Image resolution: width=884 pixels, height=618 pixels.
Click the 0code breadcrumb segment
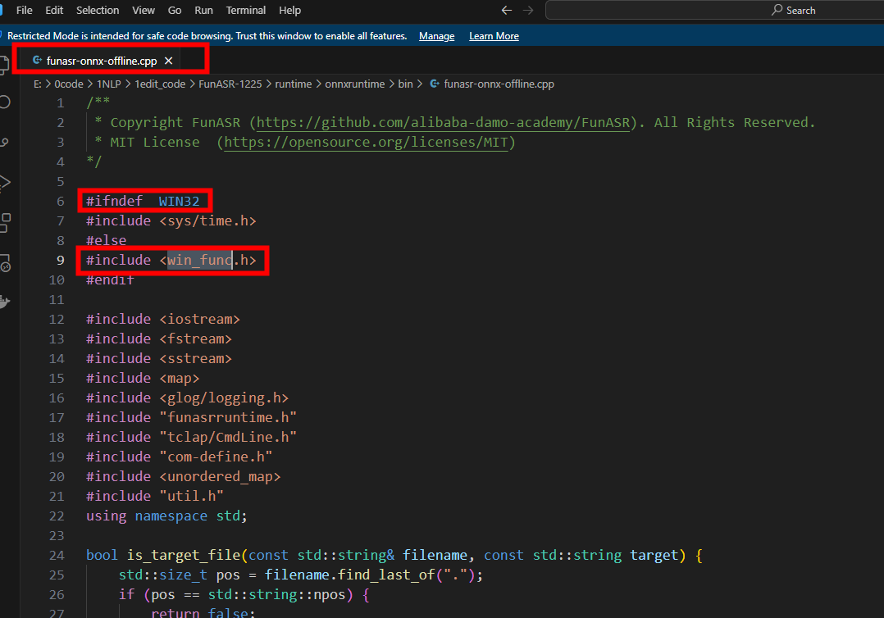69,84
